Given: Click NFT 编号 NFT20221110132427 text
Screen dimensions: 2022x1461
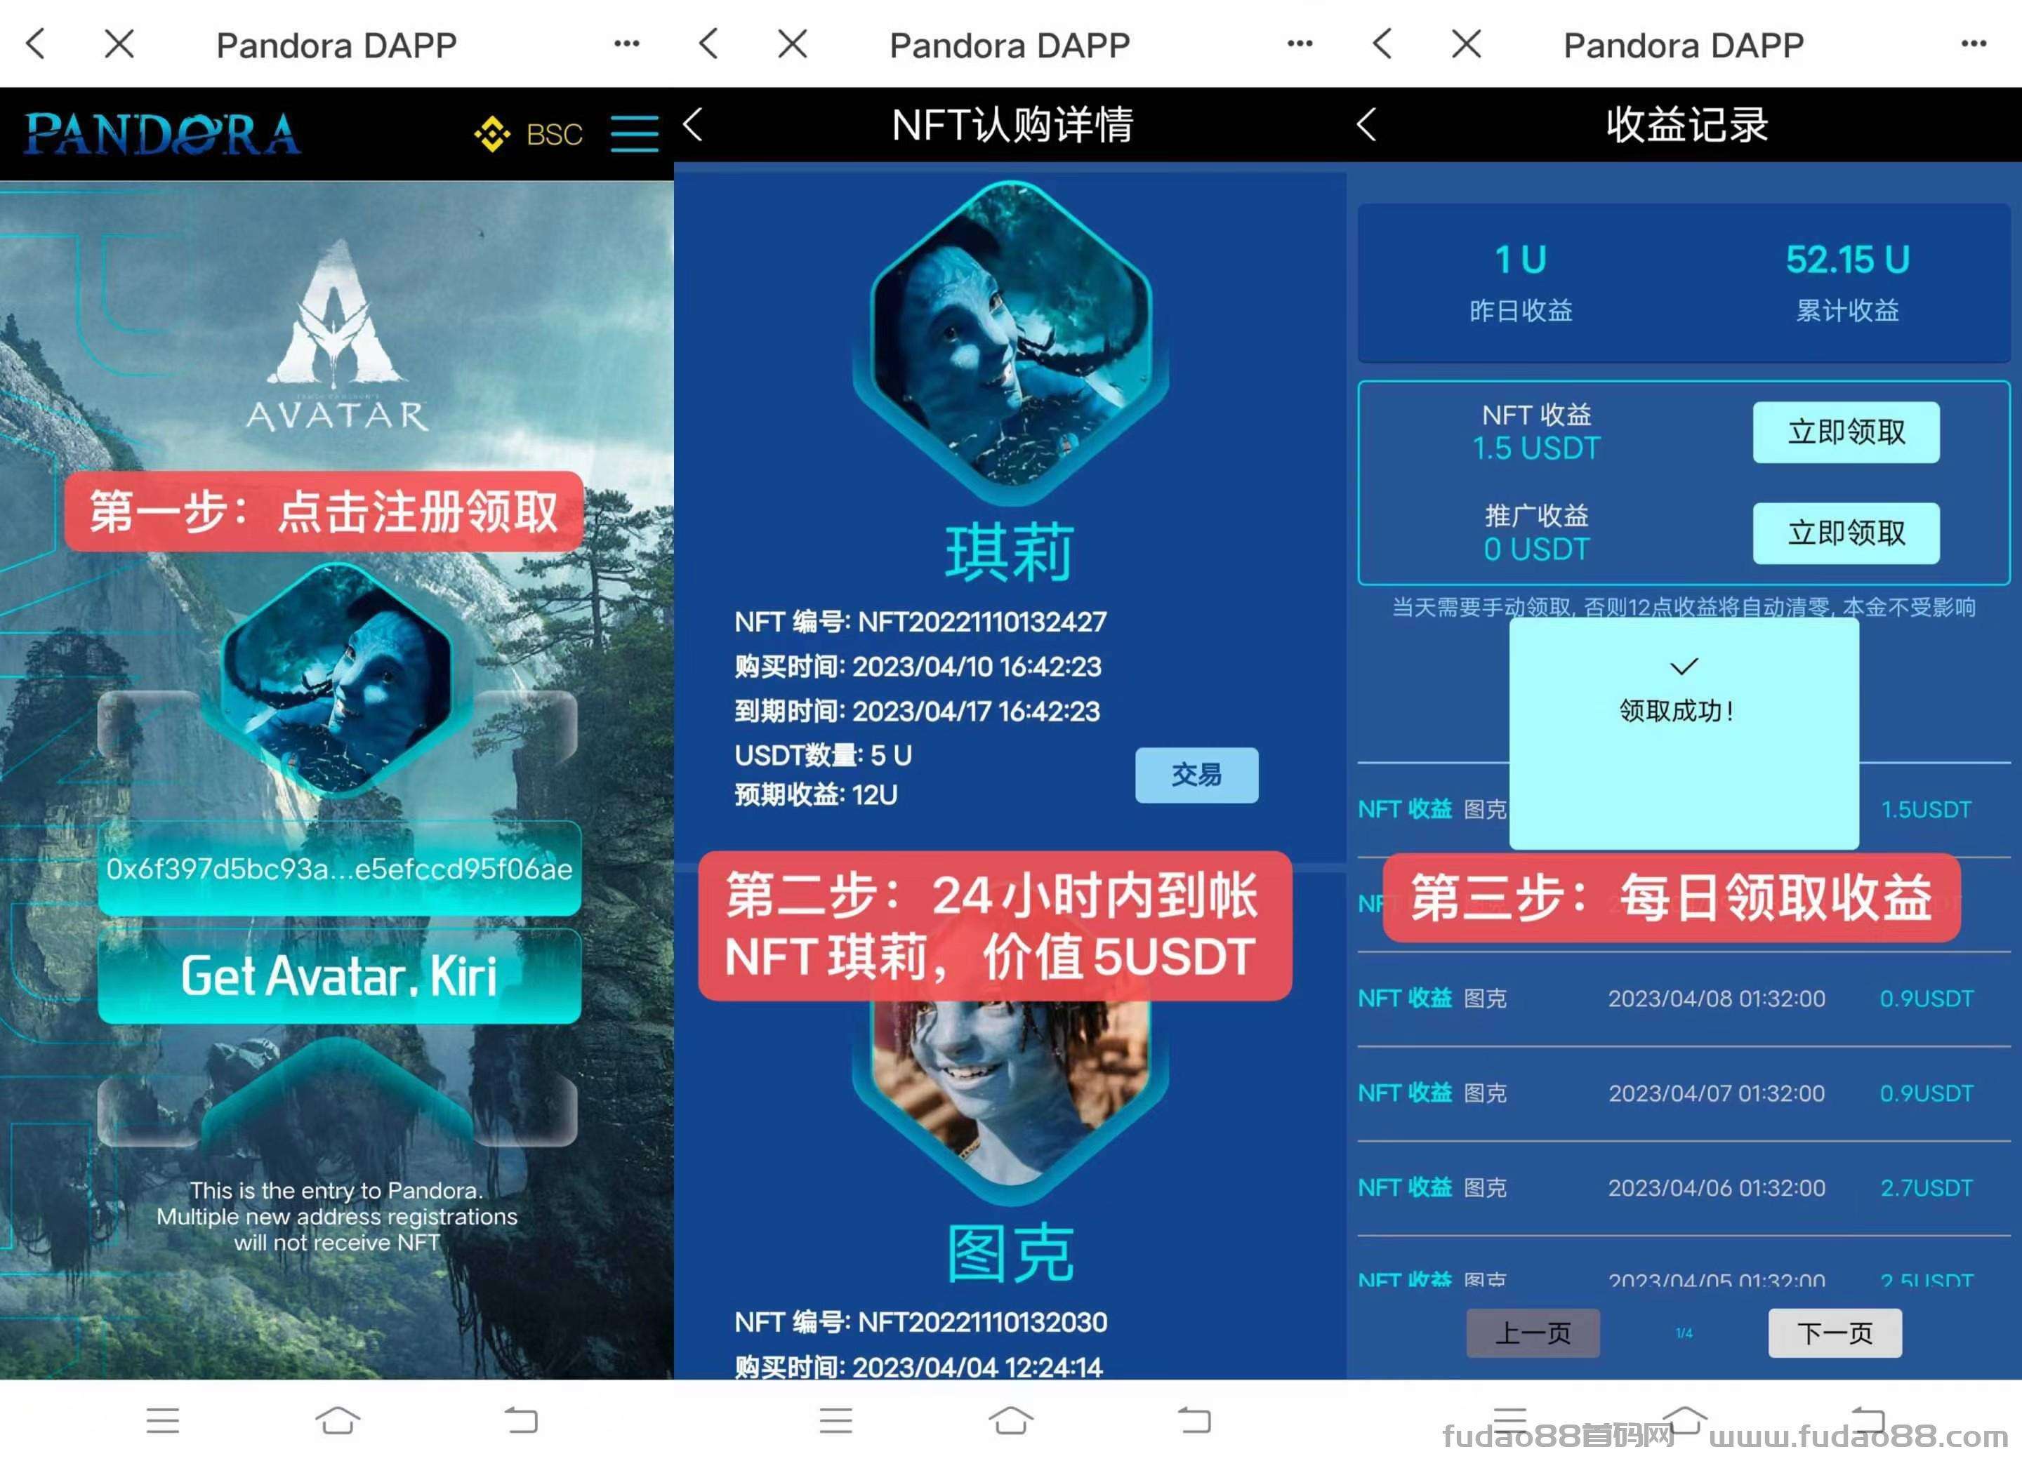Looking at the screenshot, I should [920, 621].
